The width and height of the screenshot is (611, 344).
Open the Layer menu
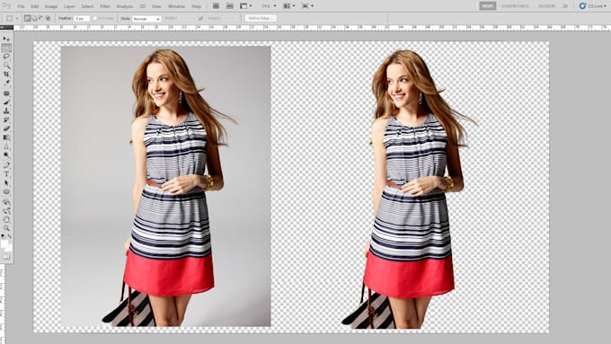point(69,6)
